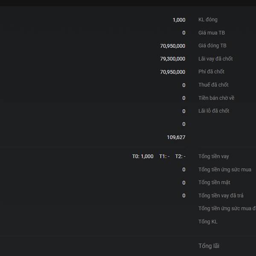Select the T1 quantity entry

(164, 157)
